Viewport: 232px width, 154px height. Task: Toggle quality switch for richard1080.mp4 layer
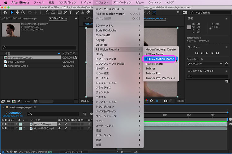(x=66, y=128)
